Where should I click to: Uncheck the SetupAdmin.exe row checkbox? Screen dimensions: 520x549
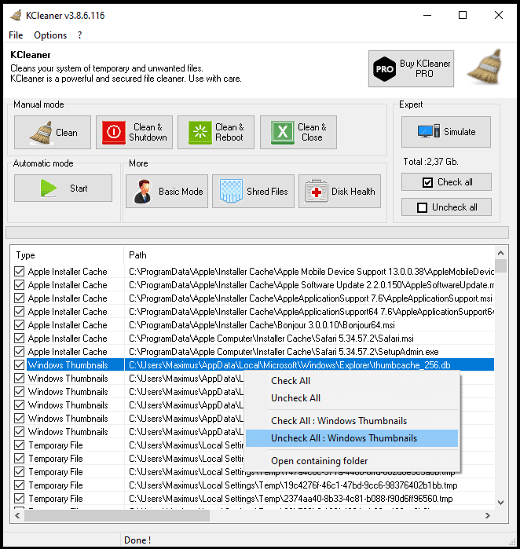(20, 351)
